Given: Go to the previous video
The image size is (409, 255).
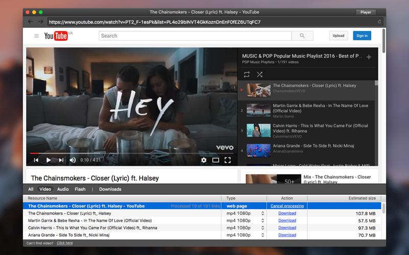Looking at the screenshot, I should pos(36,160).
